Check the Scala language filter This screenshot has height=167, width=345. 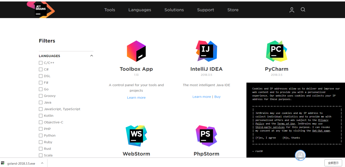click(x=41, y=155)
